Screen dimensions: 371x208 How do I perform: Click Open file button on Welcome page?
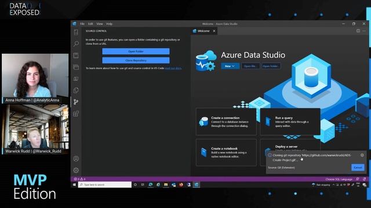pyautogui.click(x=250, y=66)
